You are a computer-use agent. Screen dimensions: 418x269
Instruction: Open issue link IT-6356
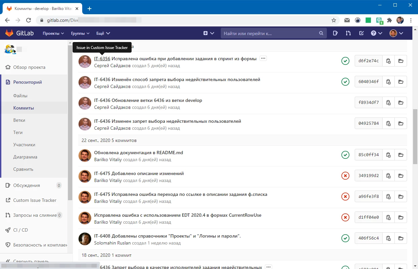(x=102, y=59)
